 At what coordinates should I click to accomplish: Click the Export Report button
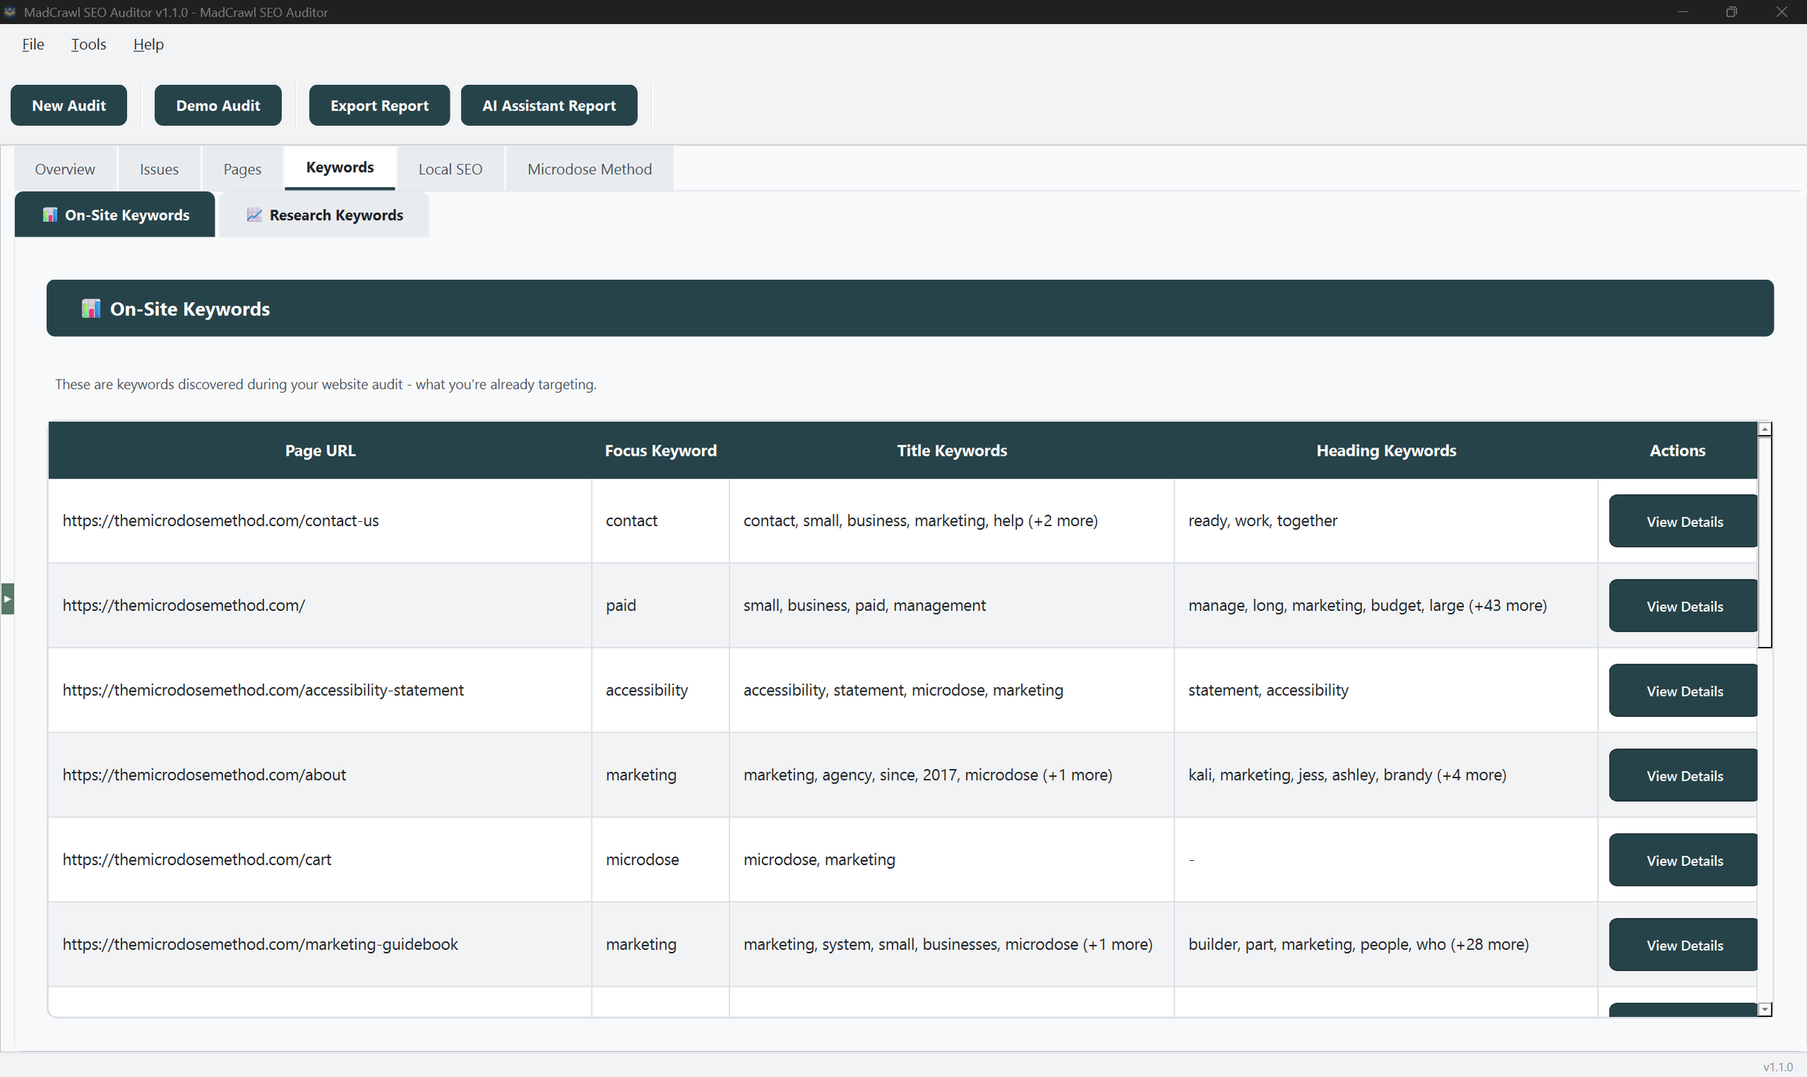379,105
